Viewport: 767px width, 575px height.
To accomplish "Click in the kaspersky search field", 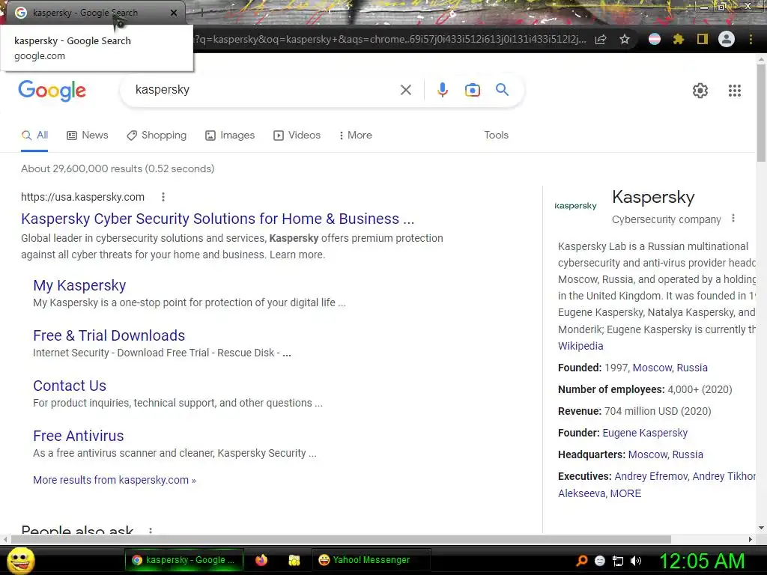I will [264, 90].
